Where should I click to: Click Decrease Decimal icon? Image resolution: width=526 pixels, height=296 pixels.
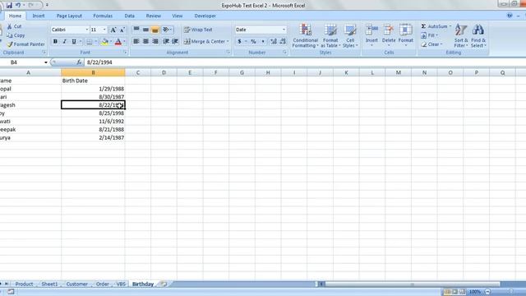(x=283, y=41)
